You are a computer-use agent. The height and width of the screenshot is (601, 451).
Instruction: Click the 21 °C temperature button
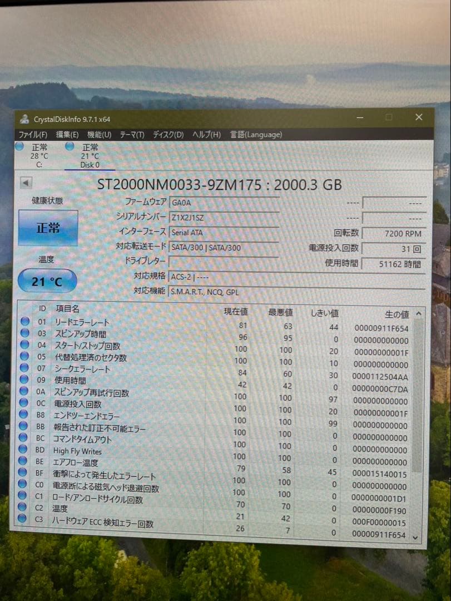coord(47,282)
